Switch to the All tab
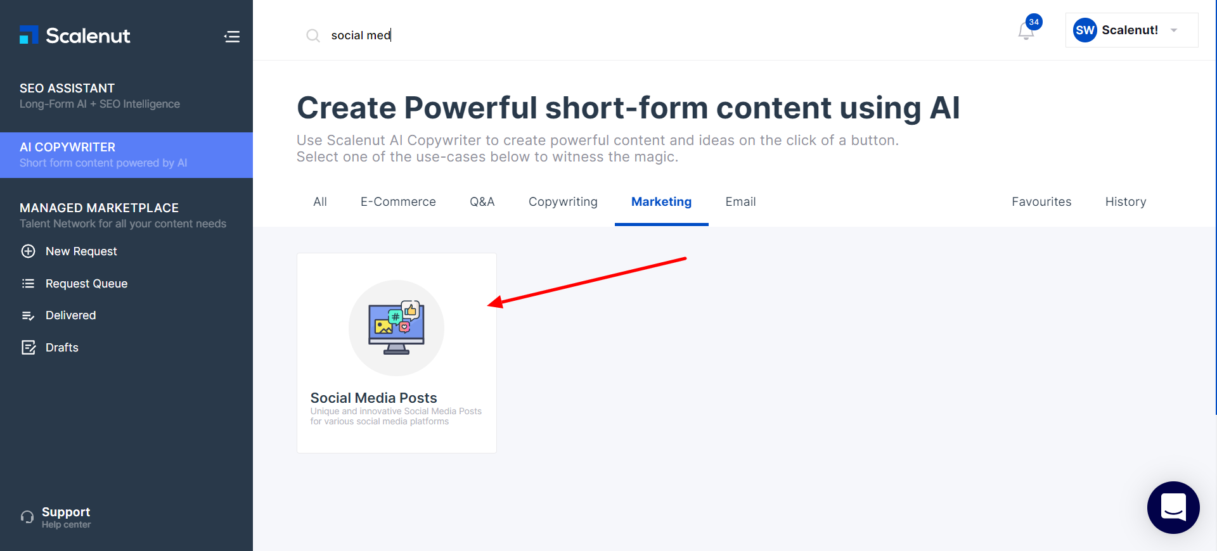The height and width of the screenshot is (551, 1217). click(x=320, y=202)
